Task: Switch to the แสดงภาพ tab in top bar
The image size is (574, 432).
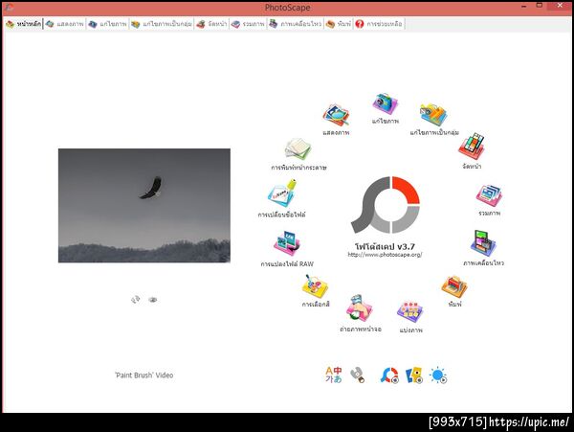Action: 65,24
